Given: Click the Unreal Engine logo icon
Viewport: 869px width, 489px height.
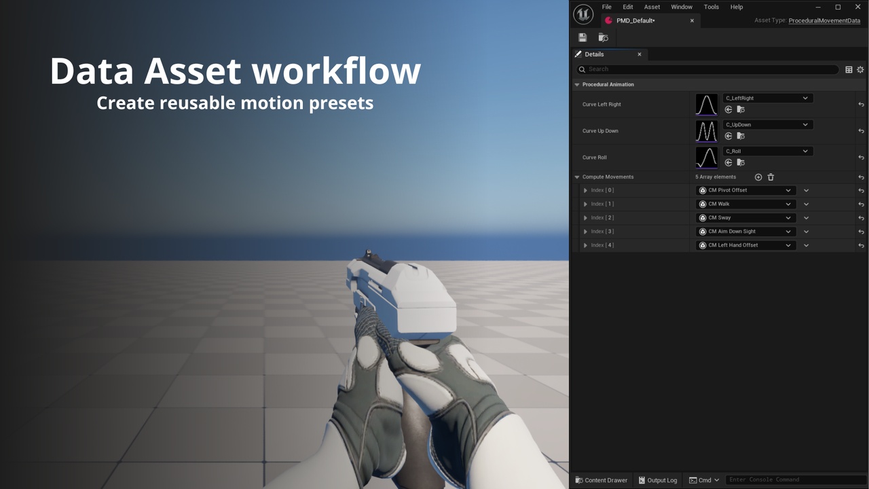Looking at the screenshot, I should 583,14.
